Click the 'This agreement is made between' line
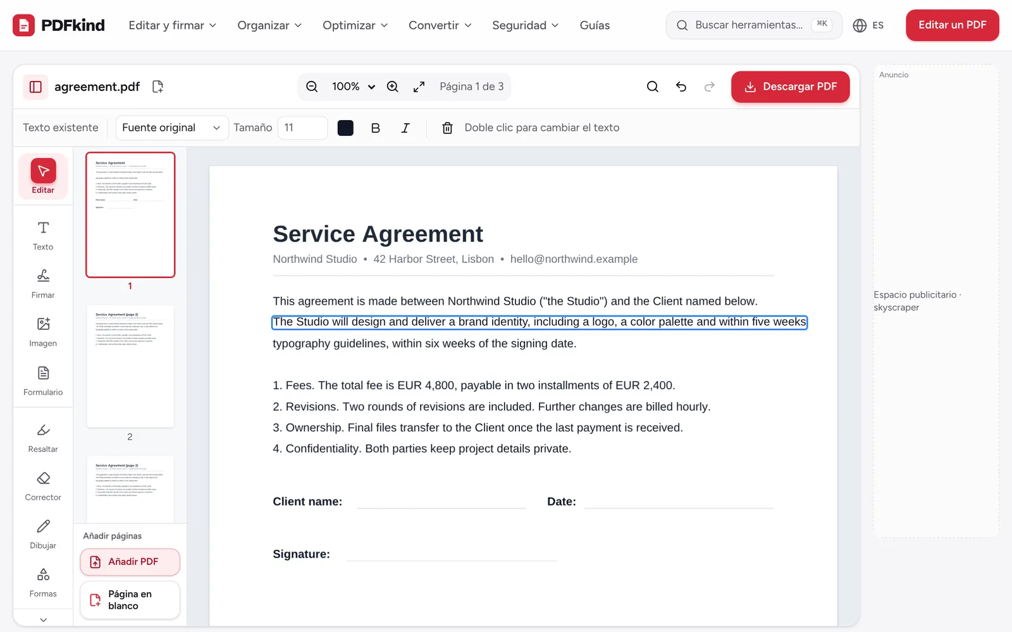The width and height of the screenshot is (1012, 632). (x=515, y=301)
